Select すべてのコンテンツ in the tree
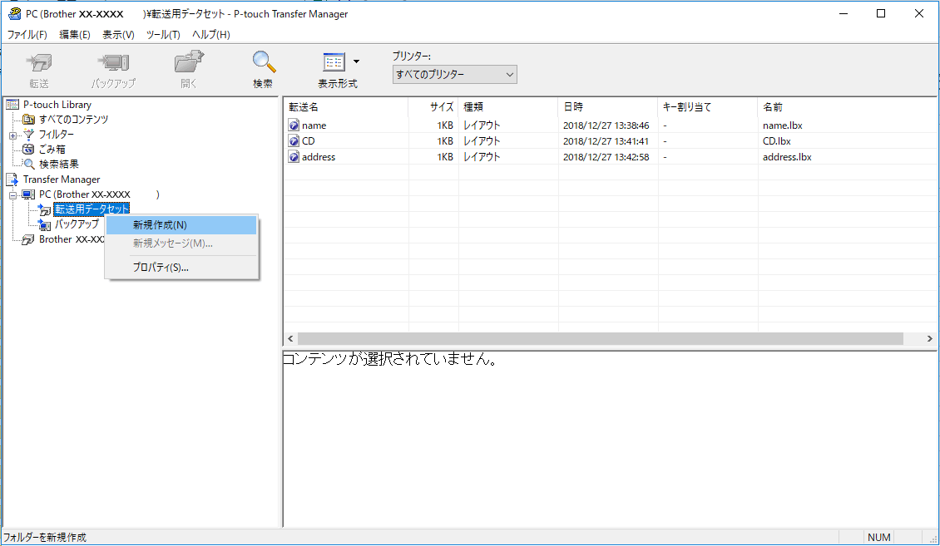The height and width of the screenshot is (546, 940). click(x=74, y=120)
